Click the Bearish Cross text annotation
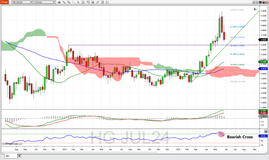Image resolution: width=269 pixels, height=160 pixels. coord(240,137)
